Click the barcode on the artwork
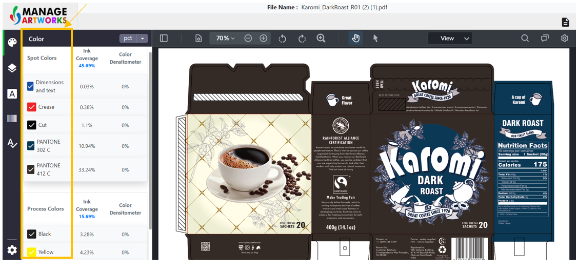Screen dimensions: 577x270 (x=471, y=248)
